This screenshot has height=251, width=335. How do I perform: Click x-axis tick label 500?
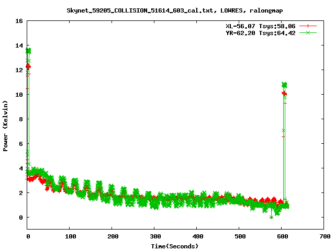(x=240, y=236)
